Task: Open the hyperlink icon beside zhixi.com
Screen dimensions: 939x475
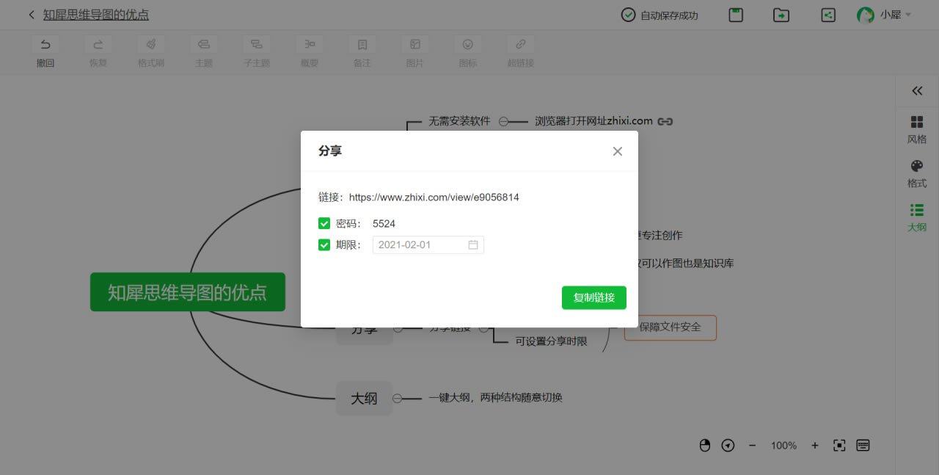Action: (x=665, y=121)
